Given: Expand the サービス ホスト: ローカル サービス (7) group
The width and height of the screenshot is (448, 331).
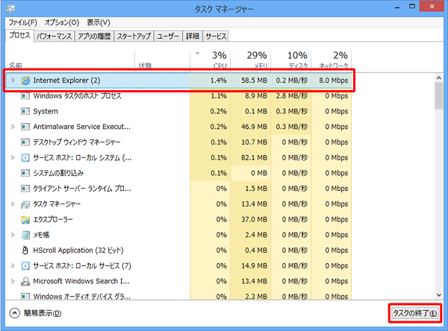Looking at the screenshot, I should (x=13, y=265).
